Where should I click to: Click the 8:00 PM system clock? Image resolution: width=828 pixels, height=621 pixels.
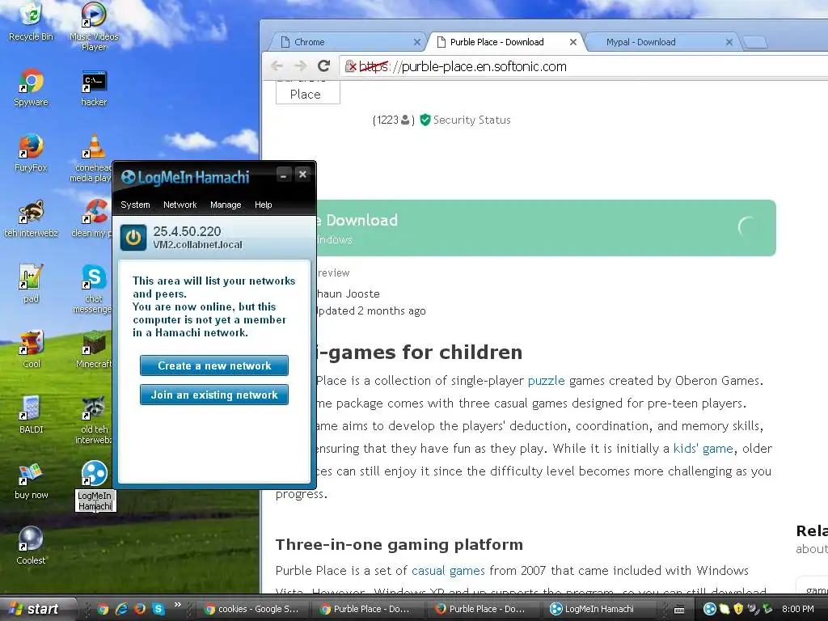pos(798,609)
